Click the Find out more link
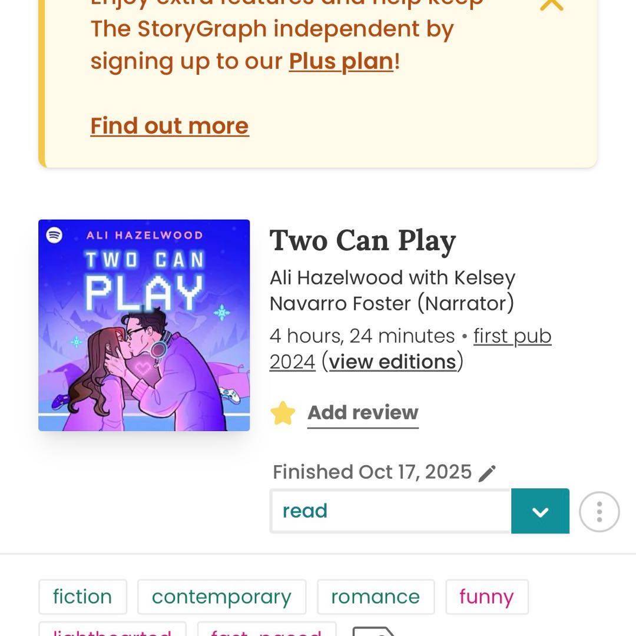Screen dimensions: 636x636 tap(170, 126)
